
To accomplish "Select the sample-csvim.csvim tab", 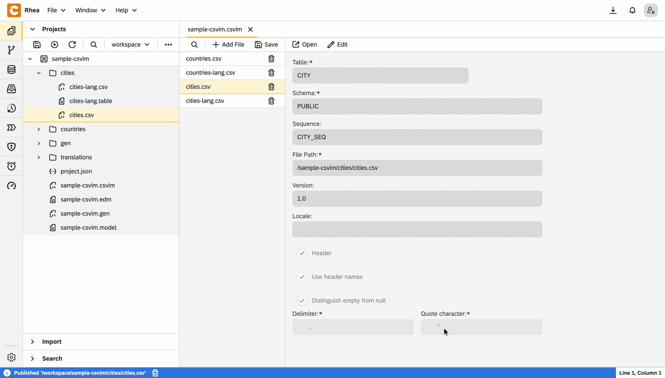I will tap(215, 29).
